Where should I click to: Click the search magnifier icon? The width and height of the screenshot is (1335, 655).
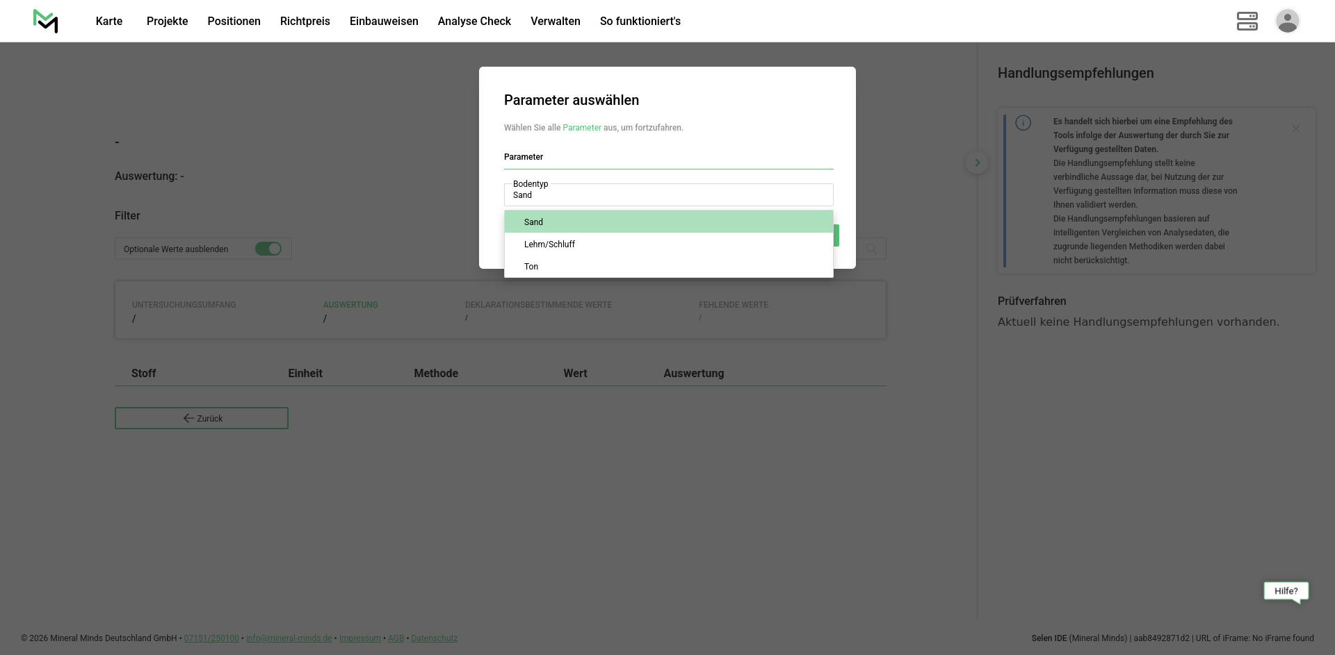(x=871, y=249)
